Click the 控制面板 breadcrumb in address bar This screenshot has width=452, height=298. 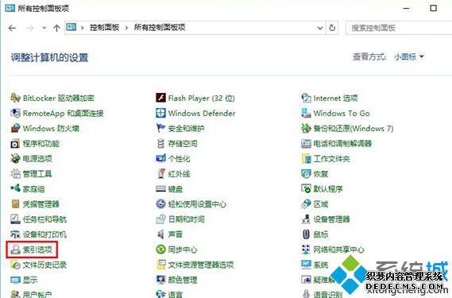pos(104,28)
